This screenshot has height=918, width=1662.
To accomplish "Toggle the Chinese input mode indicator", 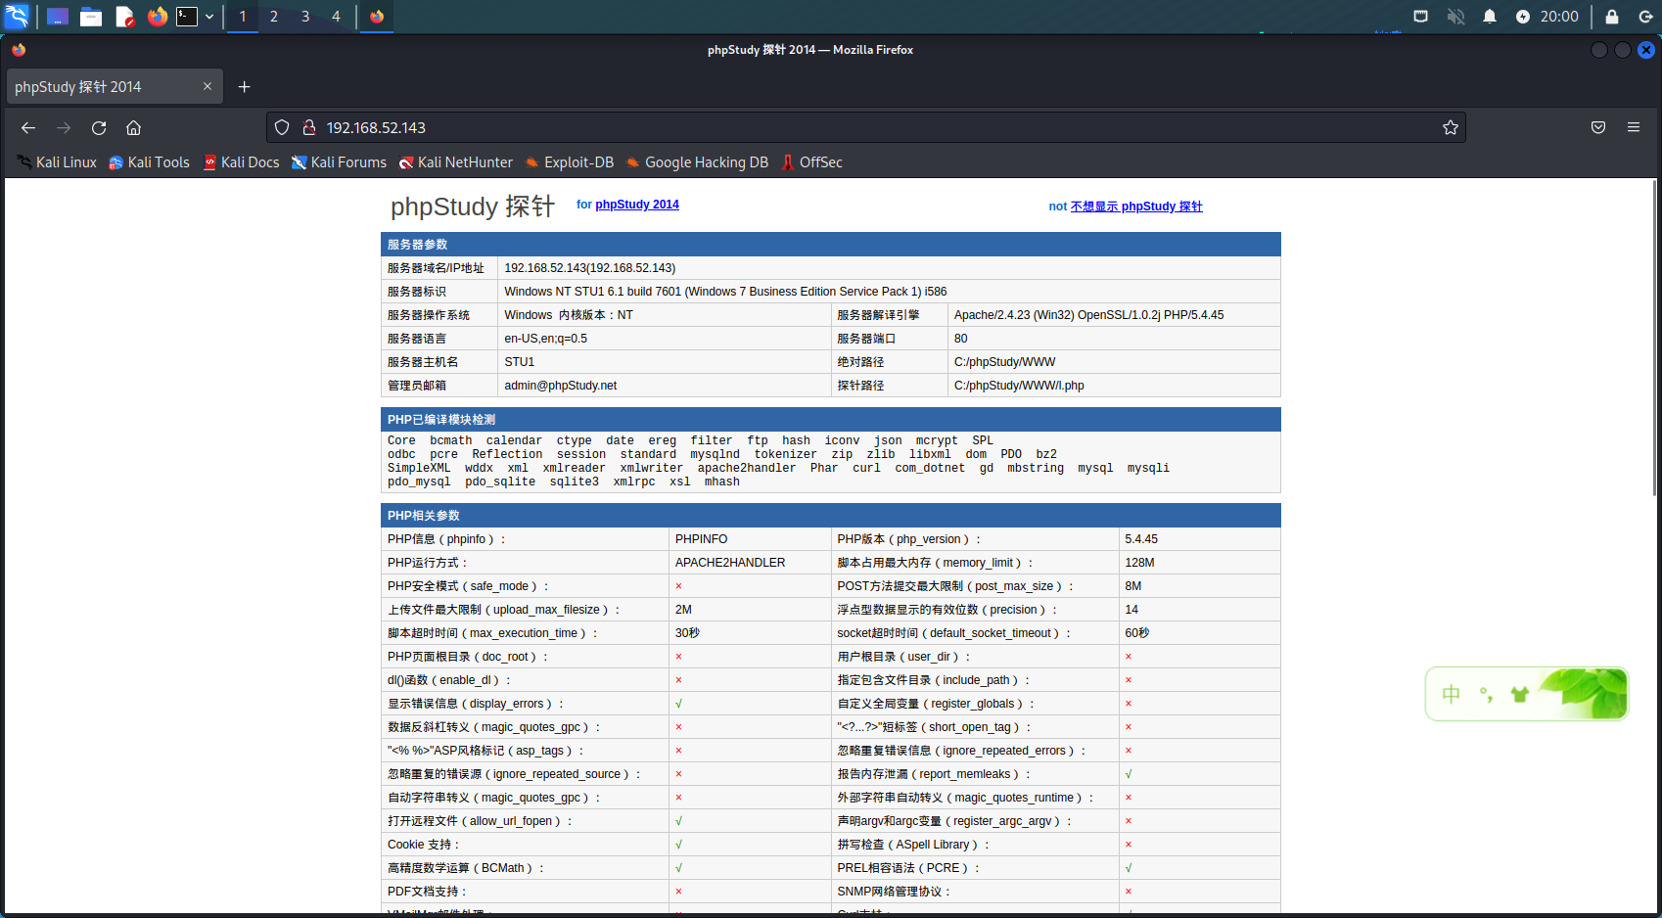I will pos(1451,694).
